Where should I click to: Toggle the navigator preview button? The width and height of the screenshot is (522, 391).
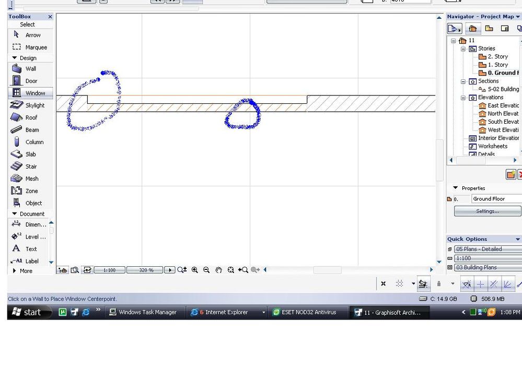[75, 270]
